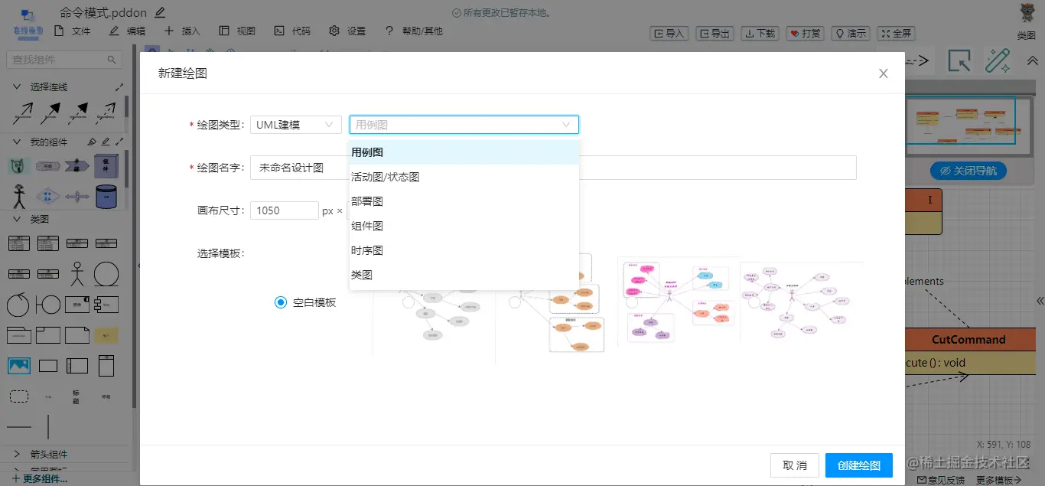1045x486 pixels.
Task: Click the 创建绘图 button
Action: pyautogui.click(x=858, y=465)
